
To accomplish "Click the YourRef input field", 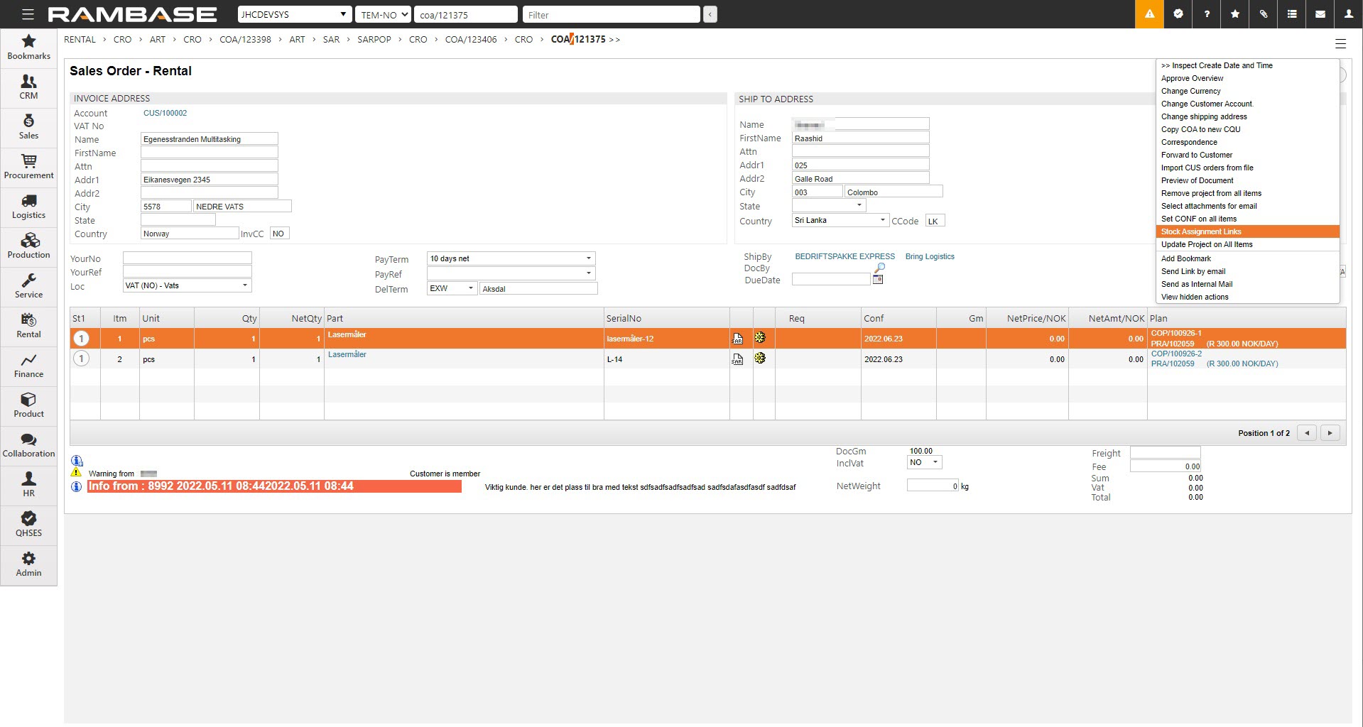I will click(188, 272).
